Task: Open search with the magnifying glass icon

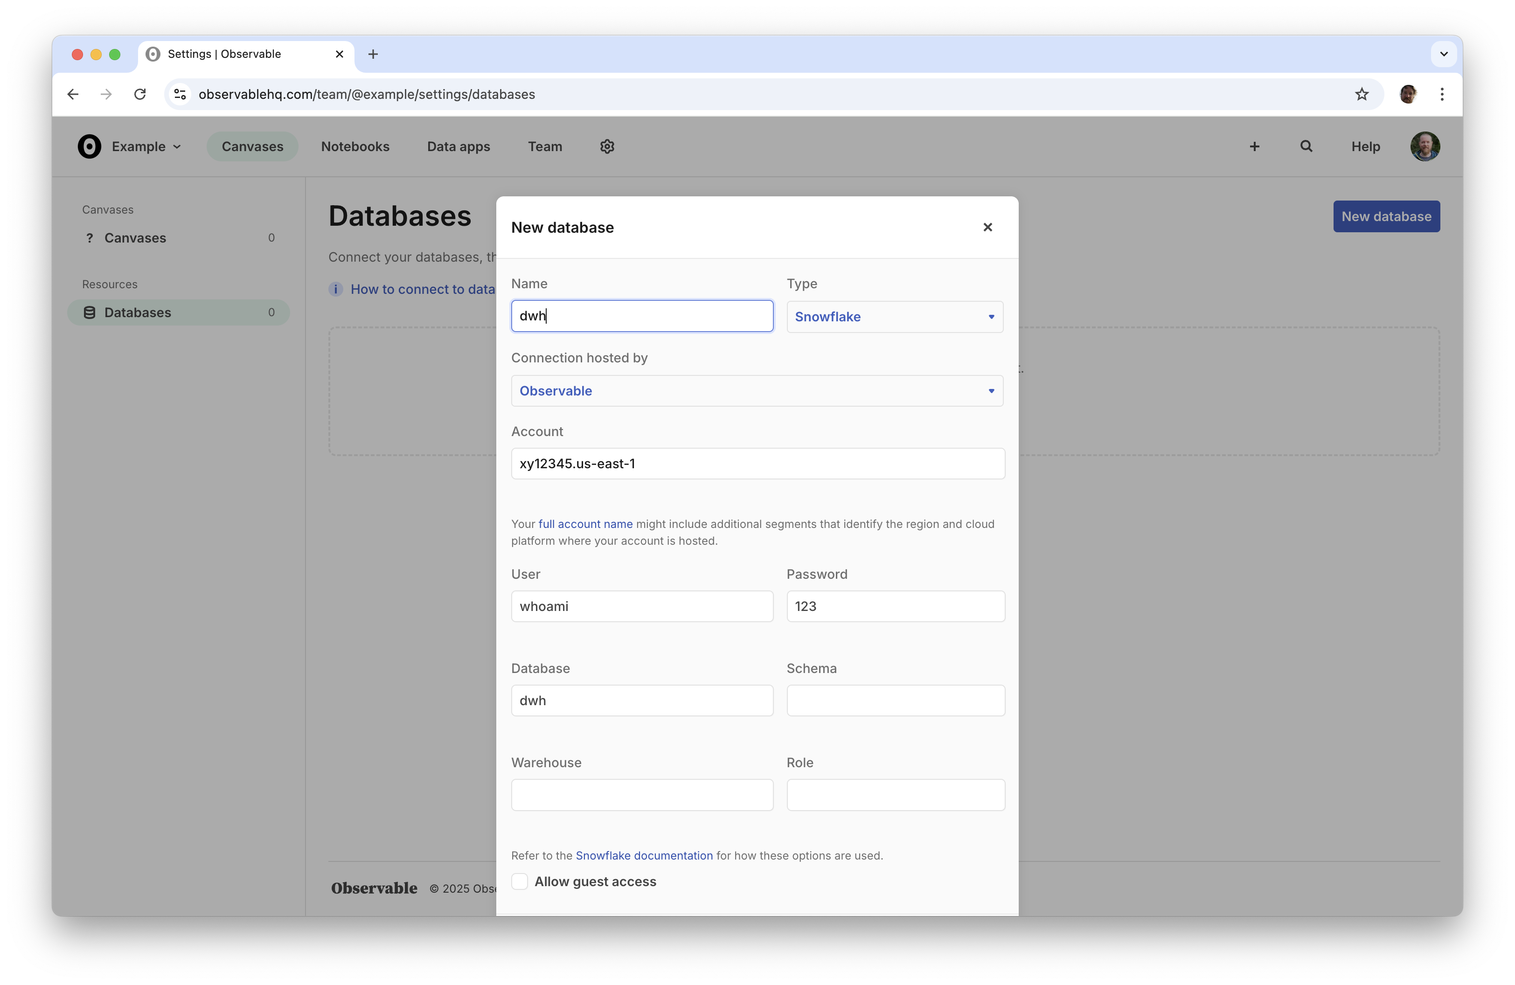Action: [1306, 146]
